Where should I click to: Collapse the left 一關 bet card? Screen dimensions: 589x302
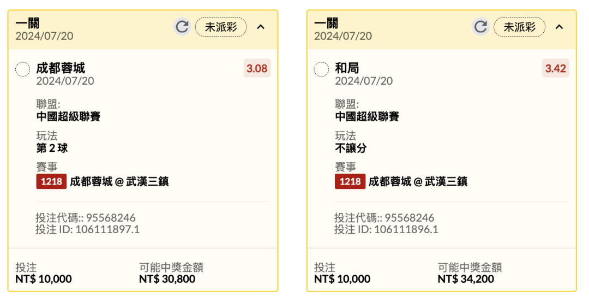click(261, 27)
